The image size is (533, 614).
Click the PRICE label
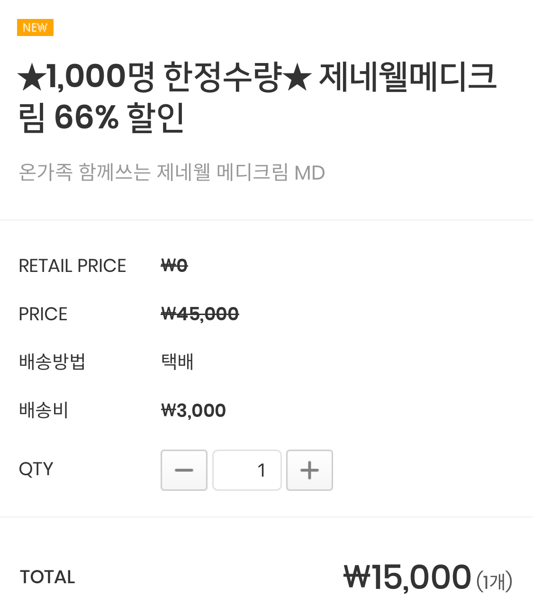coord(43,314)
